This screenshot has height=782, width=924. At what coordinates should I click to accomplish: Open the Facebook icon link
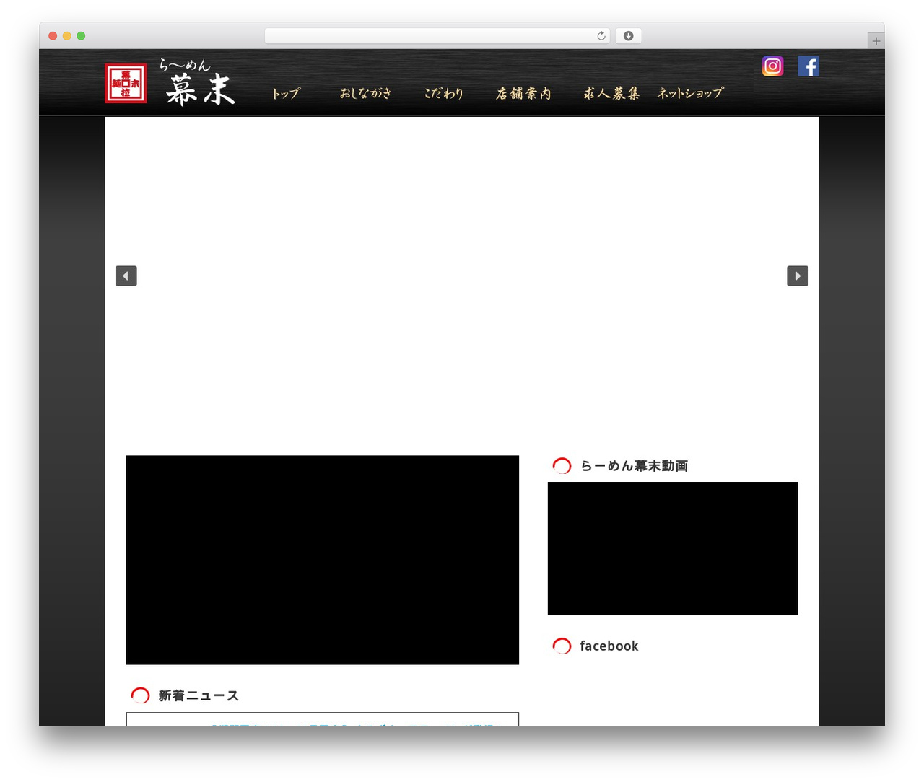point(808,66)
